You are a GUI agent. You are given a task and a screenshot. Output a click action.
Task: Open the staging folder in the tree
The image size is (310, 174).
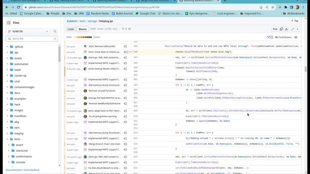point(19,133)
